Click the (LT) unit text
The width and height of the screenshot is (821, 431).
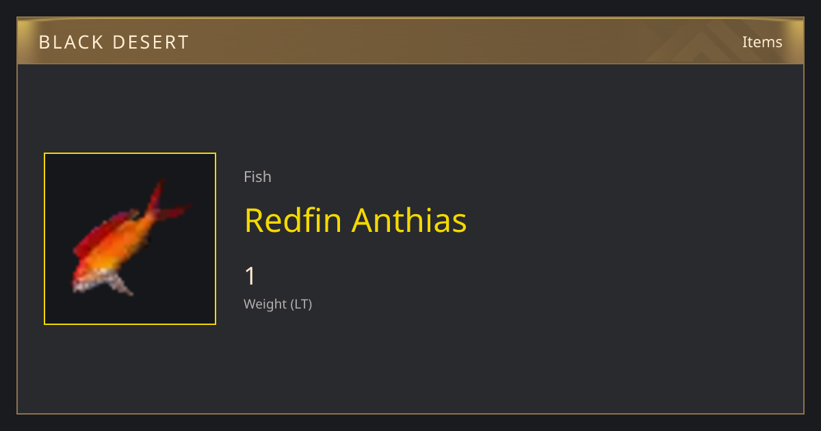(x=302, y=304)
